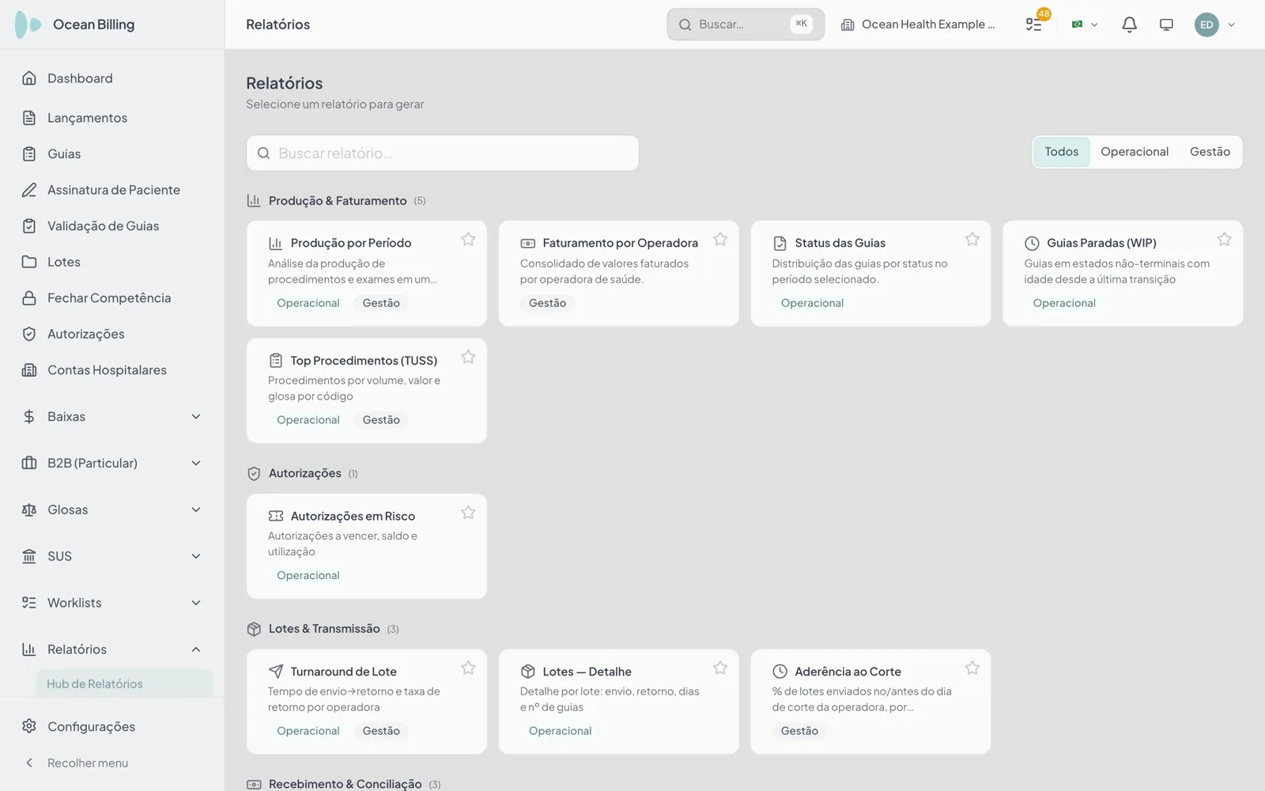Screen dimensions: 1265x791
Task: Favorite the Produção por Período report
Action: coord(468,239)
